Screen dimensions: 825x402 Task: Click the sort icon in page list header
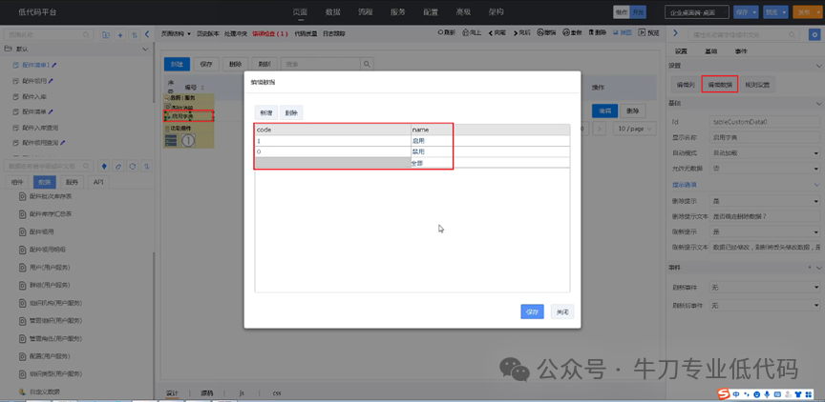point(135,34)
